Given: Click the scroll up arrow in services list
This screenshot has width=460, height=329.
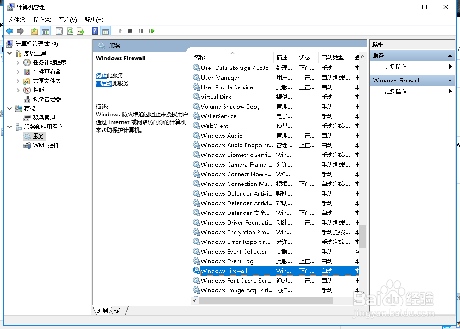Looking at the screenshot, I should click(363, 56).
